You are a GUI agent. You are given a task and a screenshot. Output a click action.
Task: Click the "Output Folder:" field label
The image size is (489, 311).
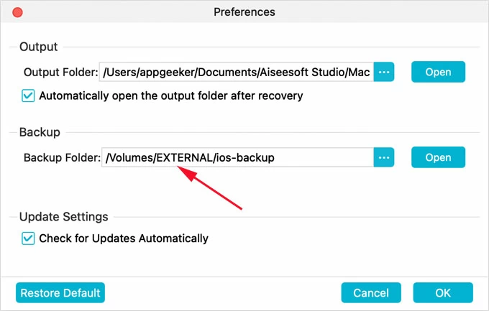[60, 72]
